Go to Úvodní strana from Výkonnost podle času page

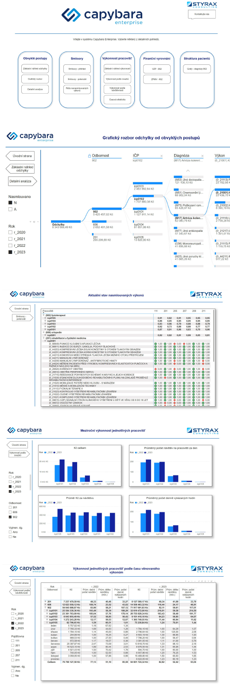(x=21, y=582)
